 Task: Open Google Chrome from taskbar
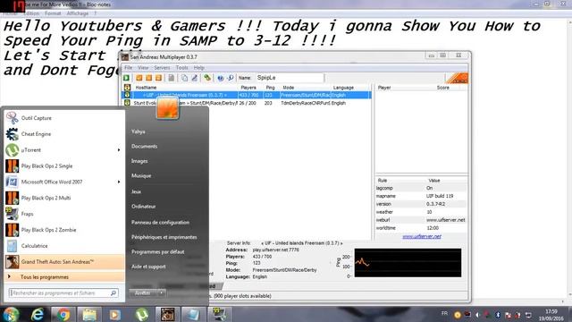tap(63, 314)
